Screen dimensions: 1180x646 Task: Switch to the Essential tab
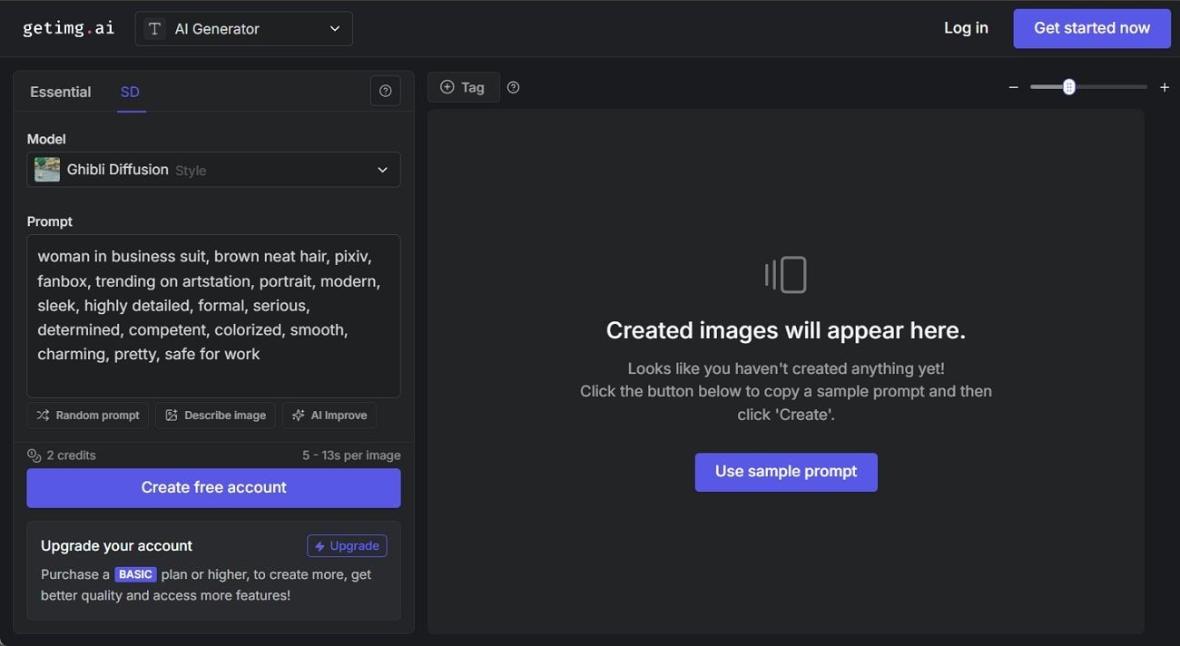click(x=60, y=92)
